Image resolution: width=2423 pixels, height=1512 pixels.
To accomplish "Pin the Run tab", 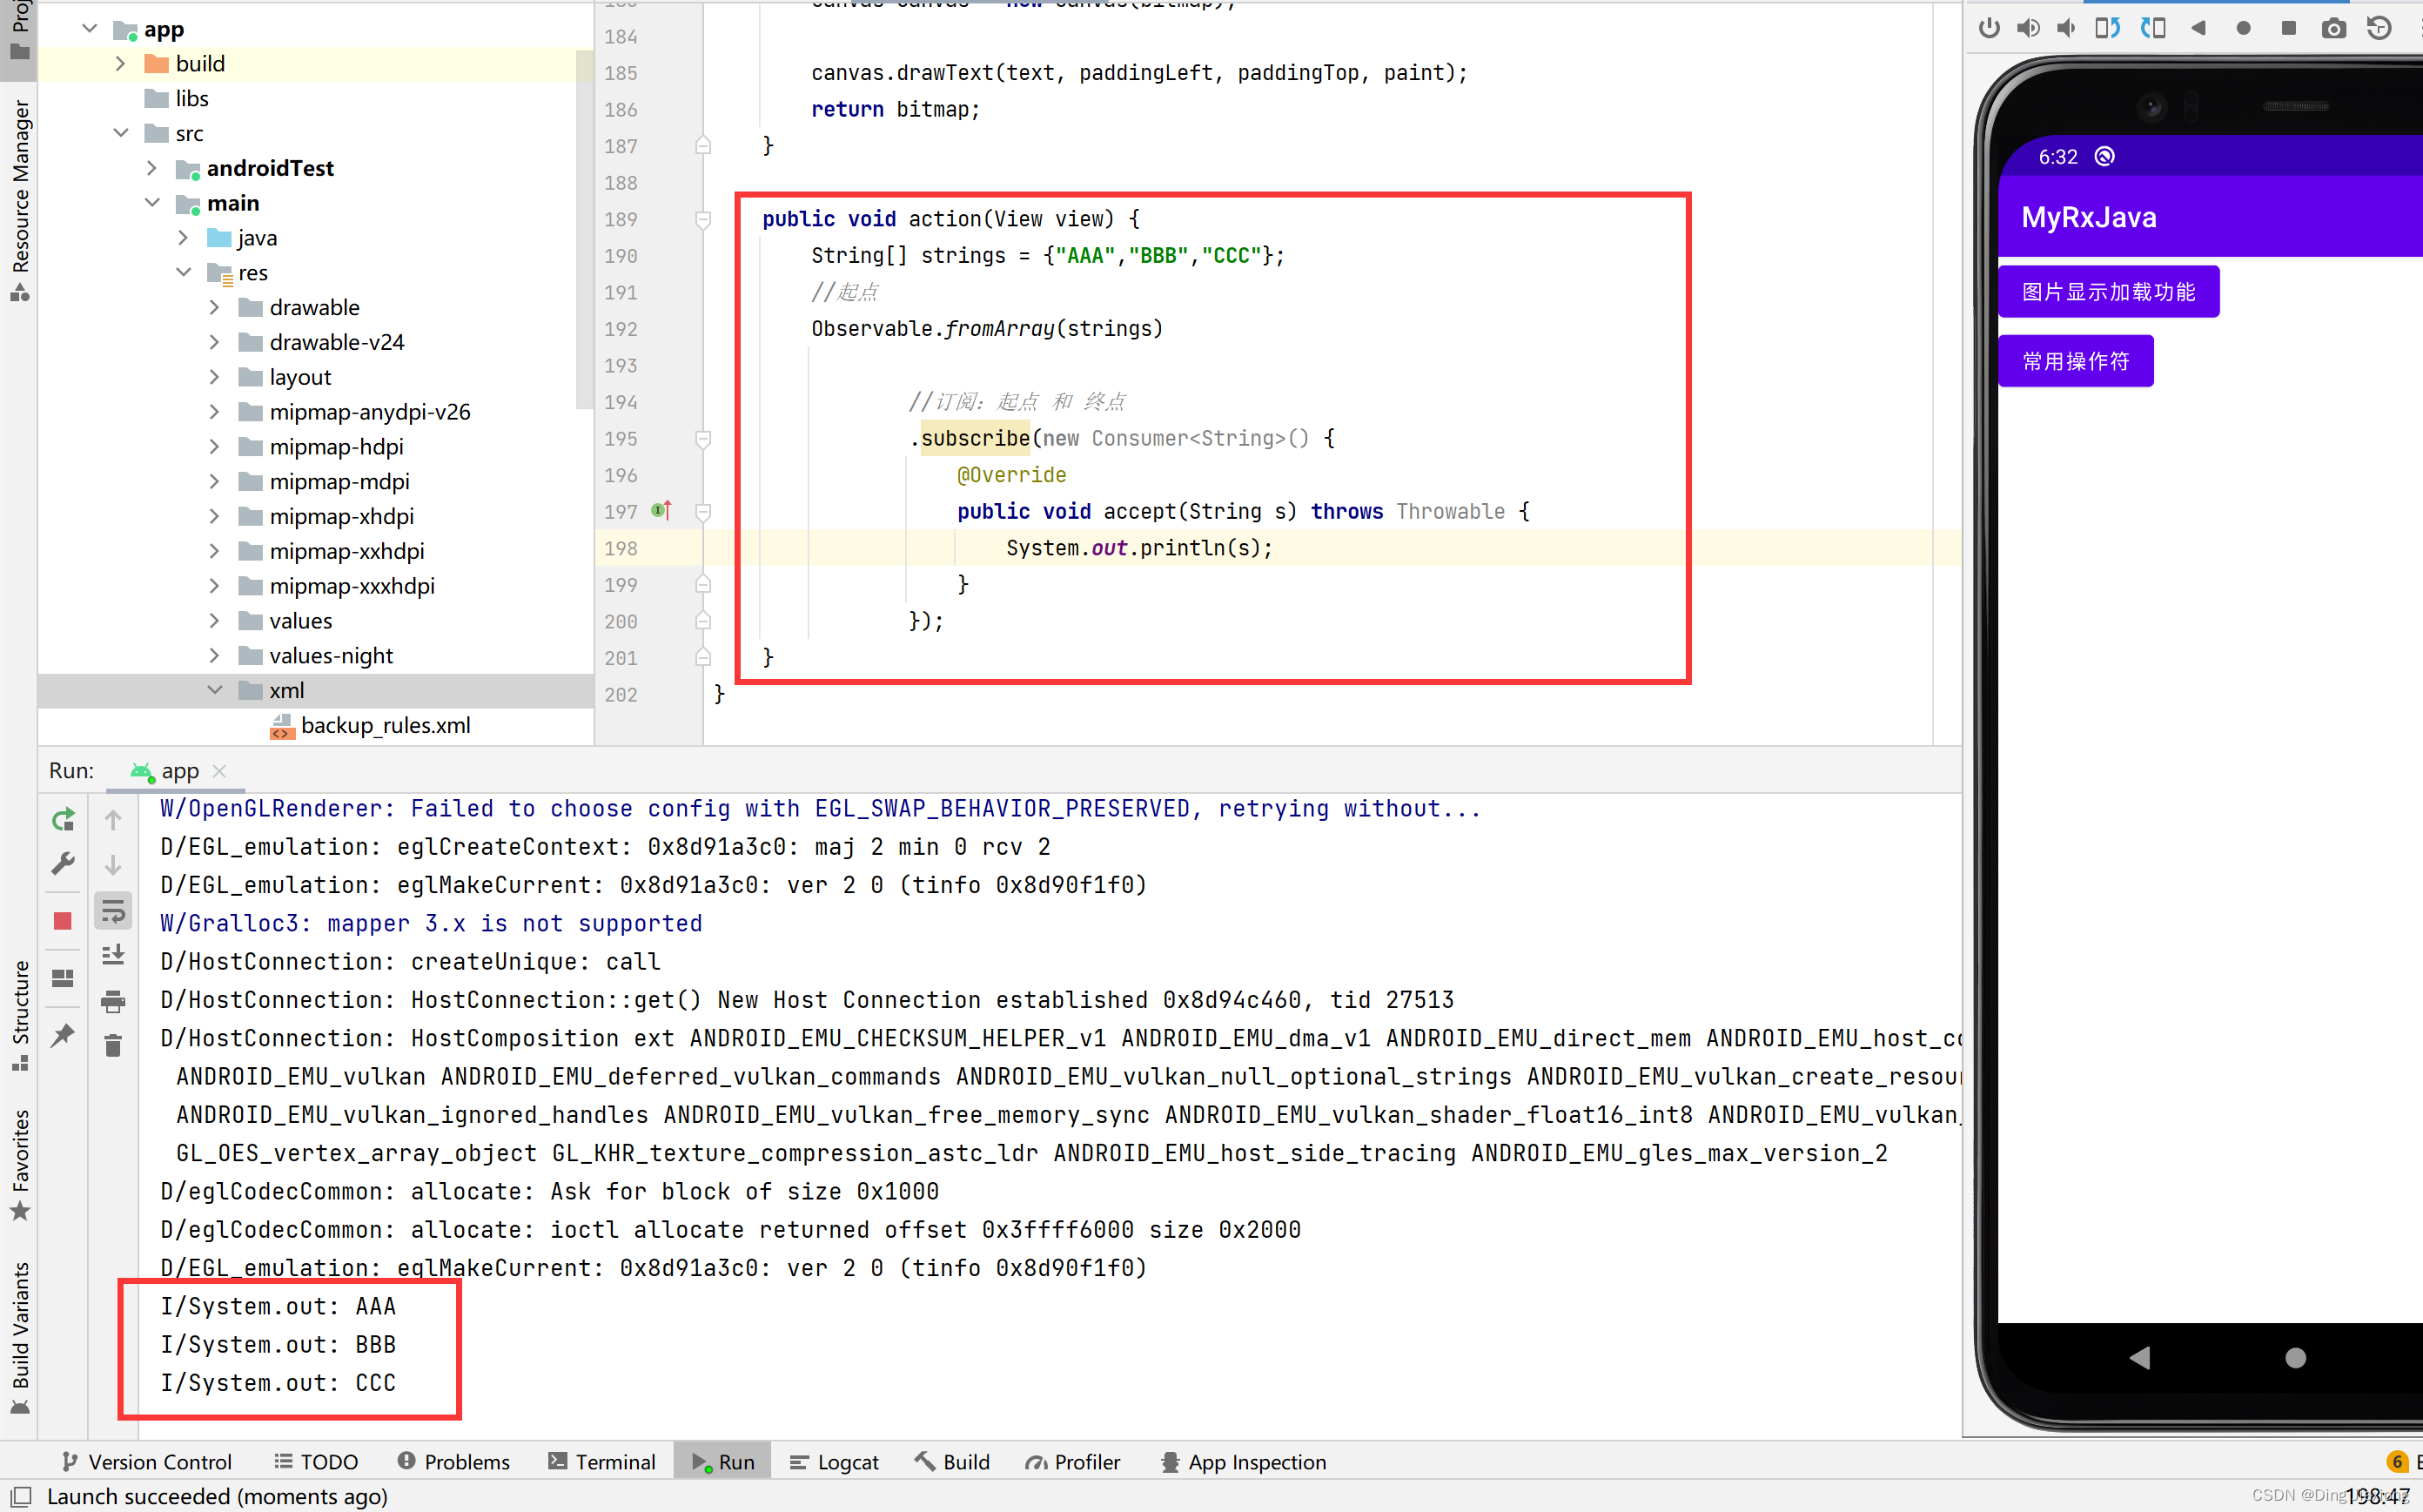I will 62,1034.
